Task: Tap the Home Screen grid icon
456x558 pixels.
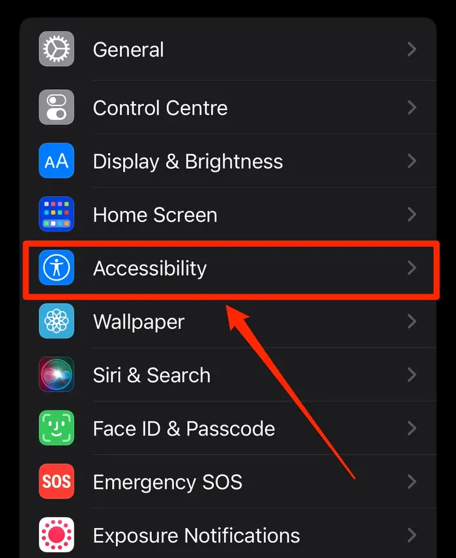Action: (x=57, y=214)
